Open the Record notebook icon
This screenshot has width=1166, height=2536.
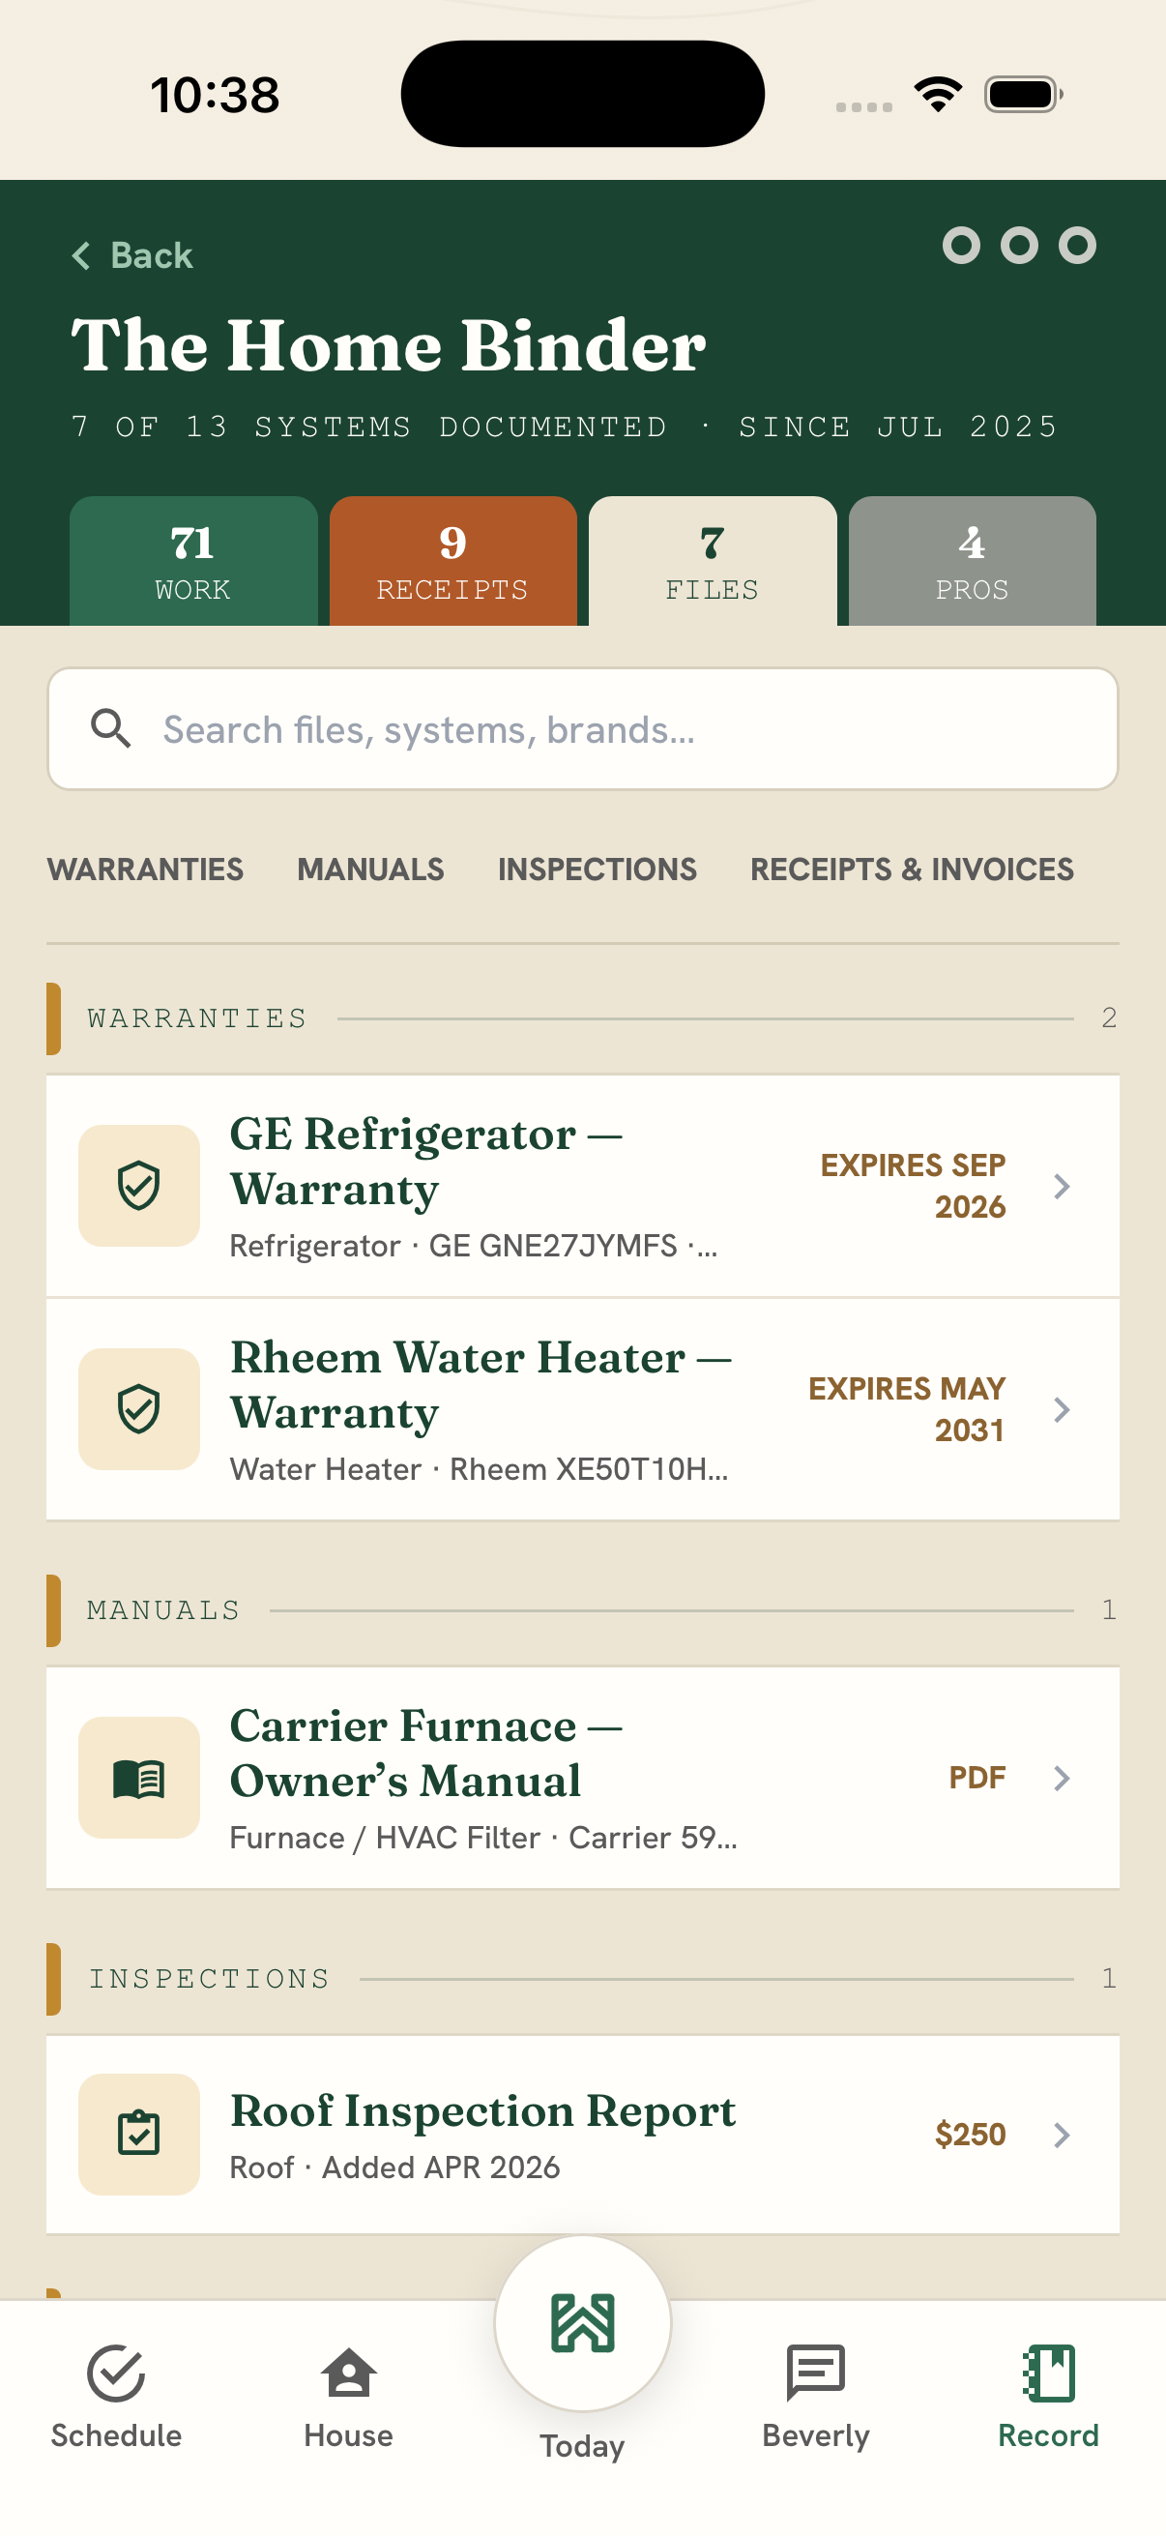(1048, 2374)
